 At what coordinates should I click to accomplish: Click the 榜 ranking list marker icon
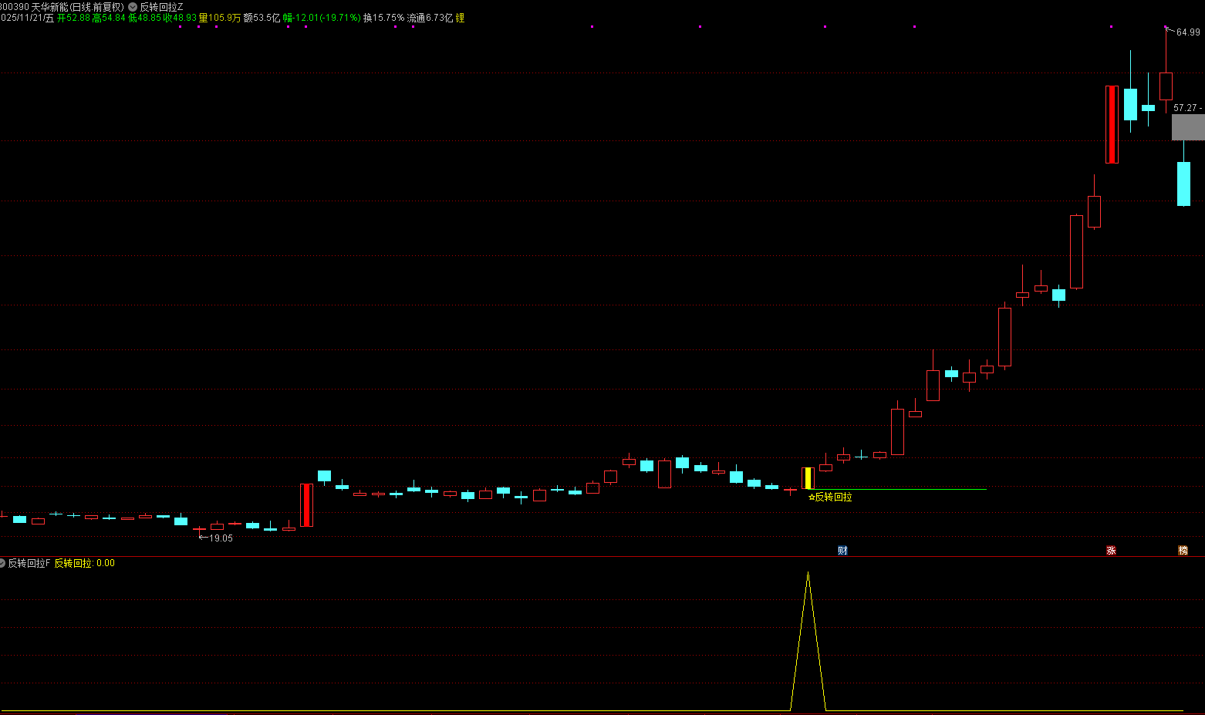[1183, 550]
